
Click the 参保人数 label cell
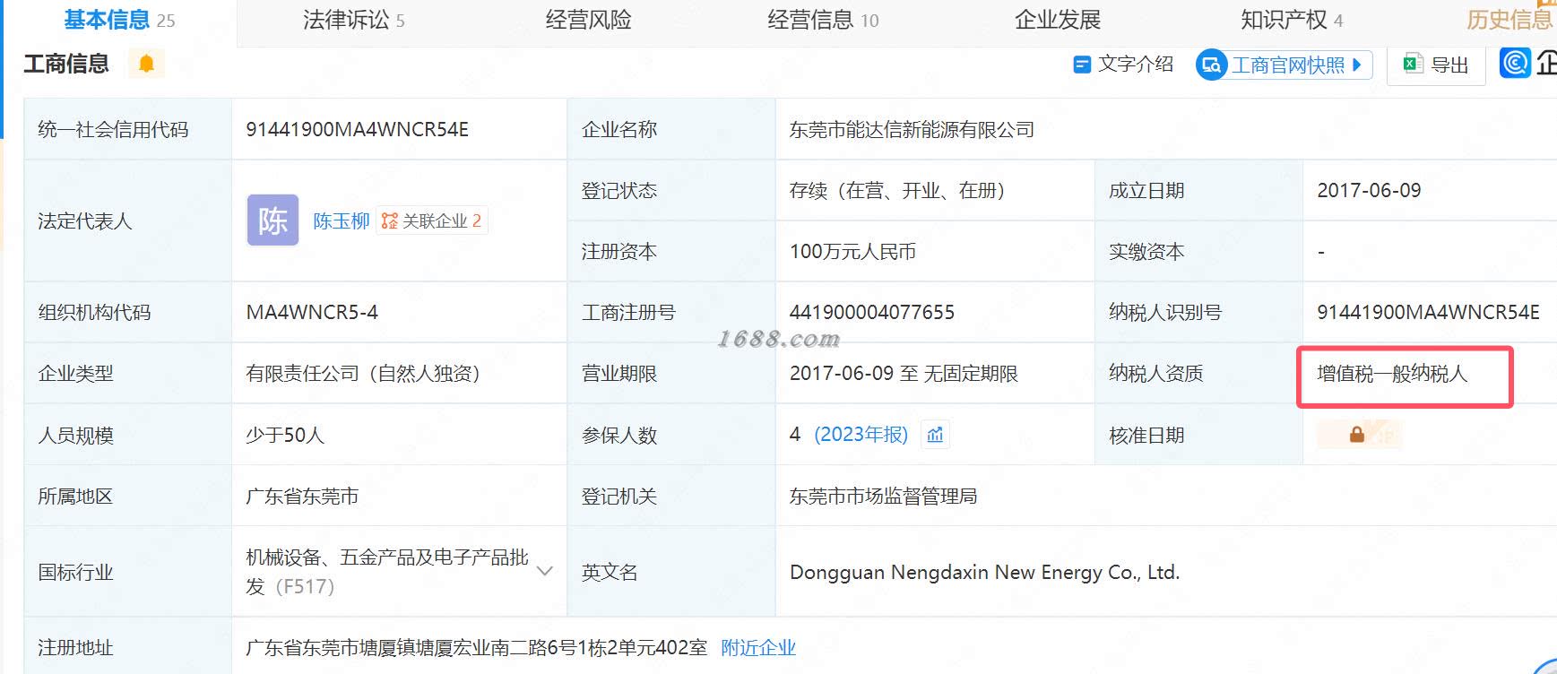(x=671, y=436)
